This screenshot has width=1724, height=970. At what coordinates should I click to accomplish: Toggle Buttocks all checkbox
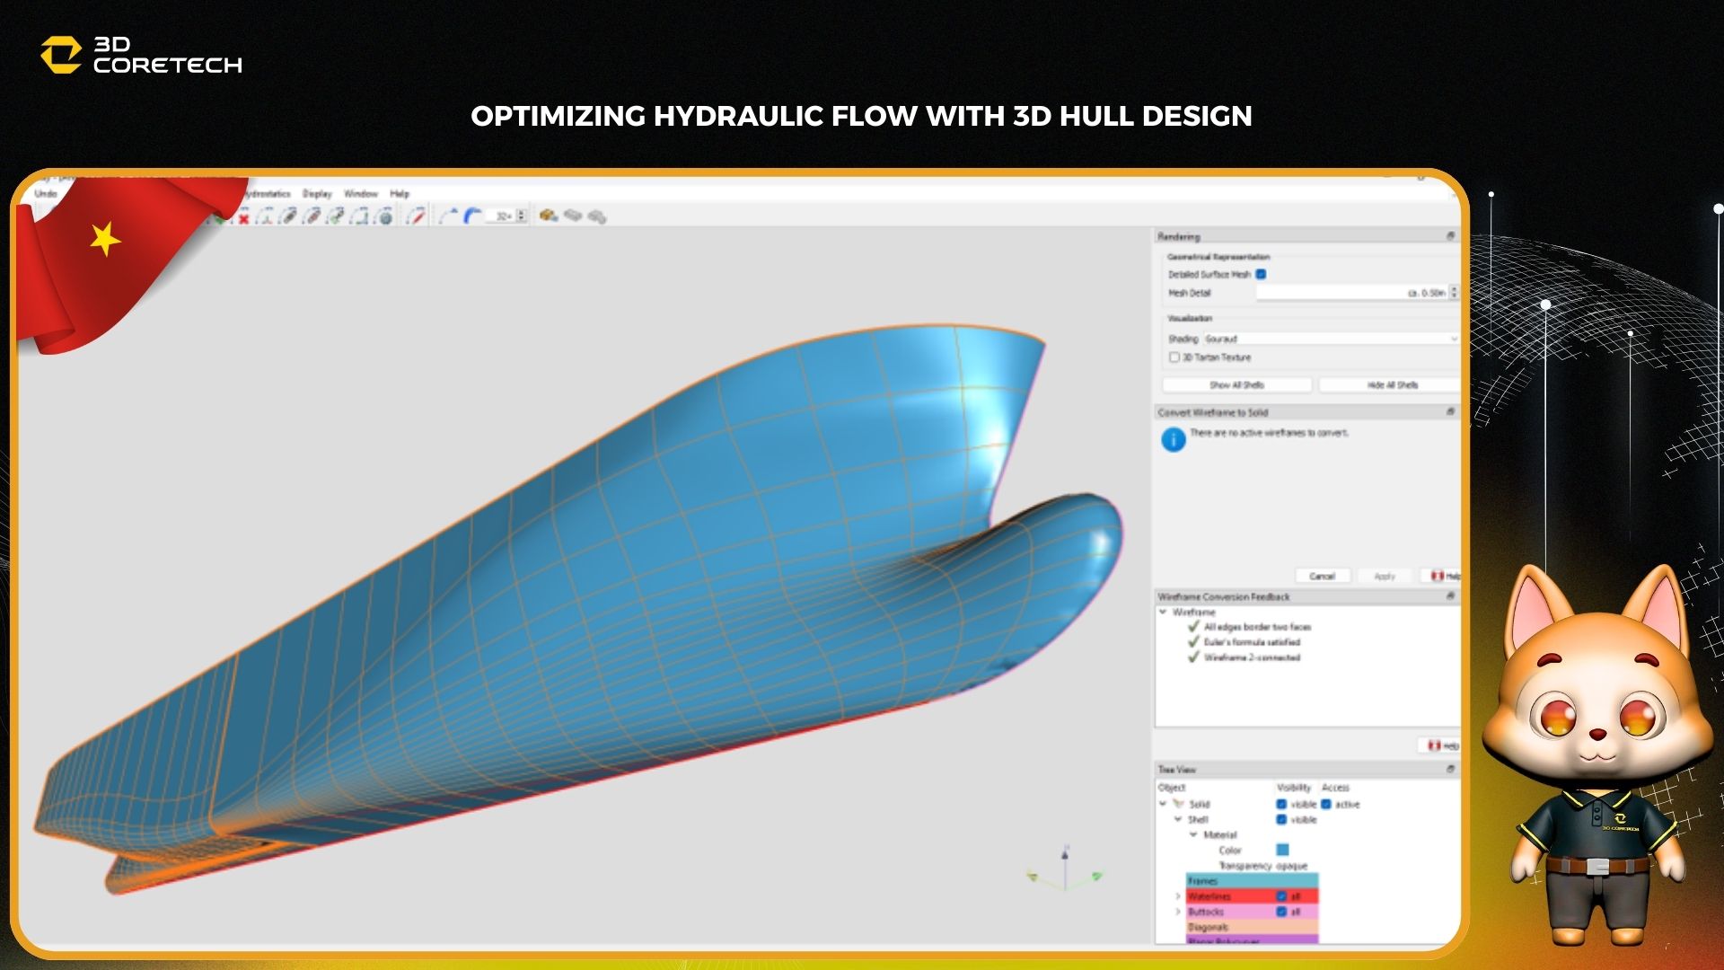coord(1281,912)
